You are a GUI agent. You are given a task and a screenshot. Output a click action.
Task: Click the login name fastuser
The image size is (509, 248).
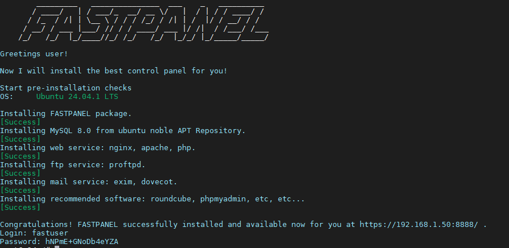50,233
